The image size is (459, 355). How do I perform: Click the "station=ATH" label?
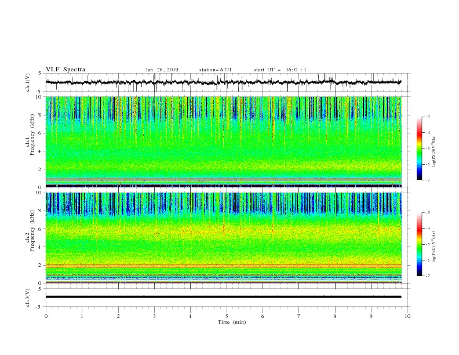pyautogui.click(x=215, y=70)
